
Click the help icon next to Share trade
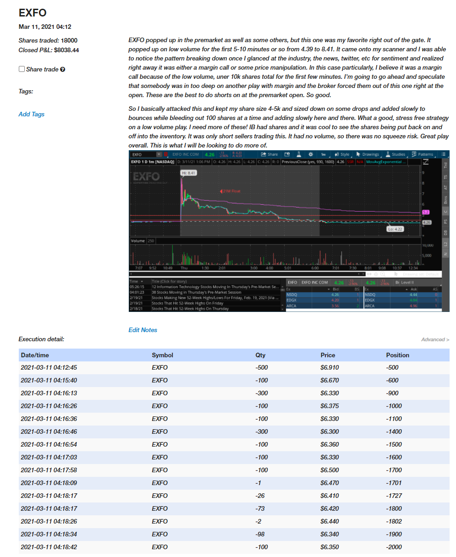[63, 70]
